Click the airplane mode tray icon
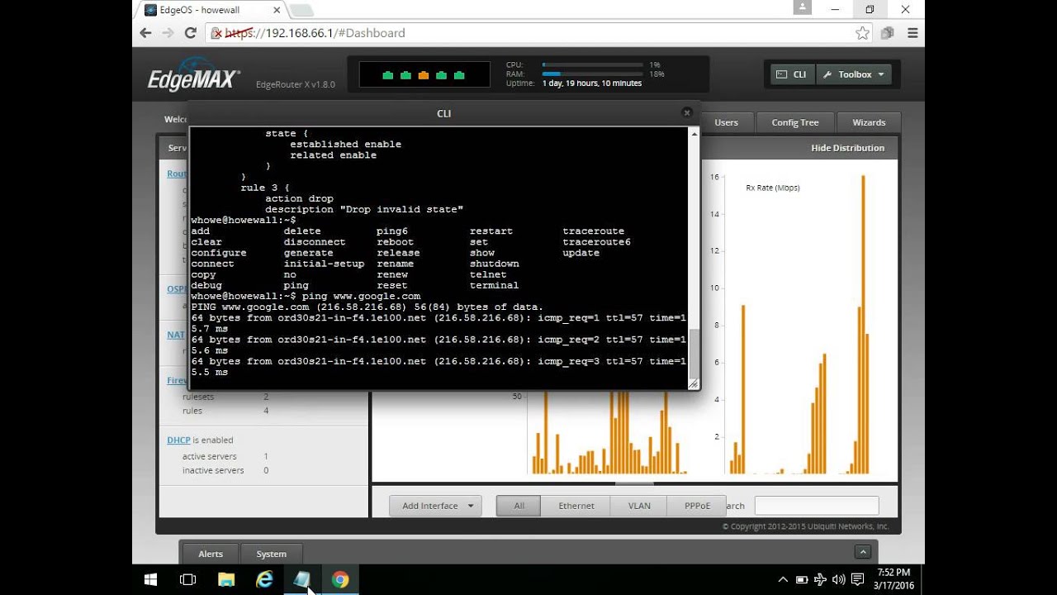 [821, 579]
